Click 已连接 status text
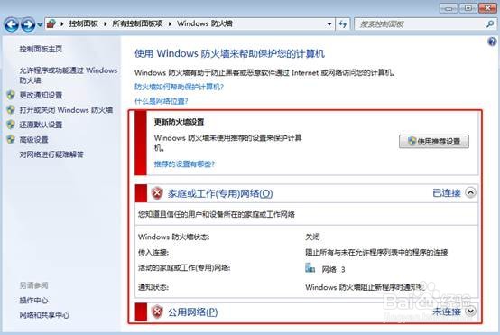 coord(447,193)
